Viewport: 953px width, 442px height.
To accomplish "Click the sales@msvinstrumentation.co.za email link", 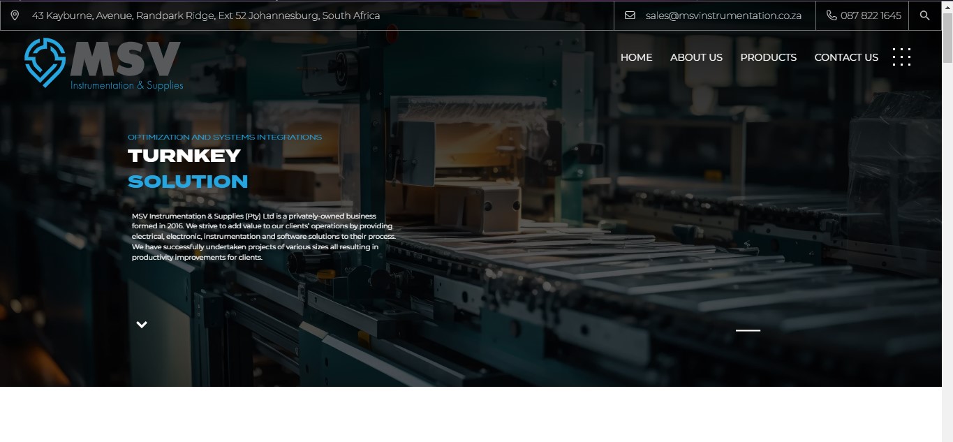I will click(723, 15).
